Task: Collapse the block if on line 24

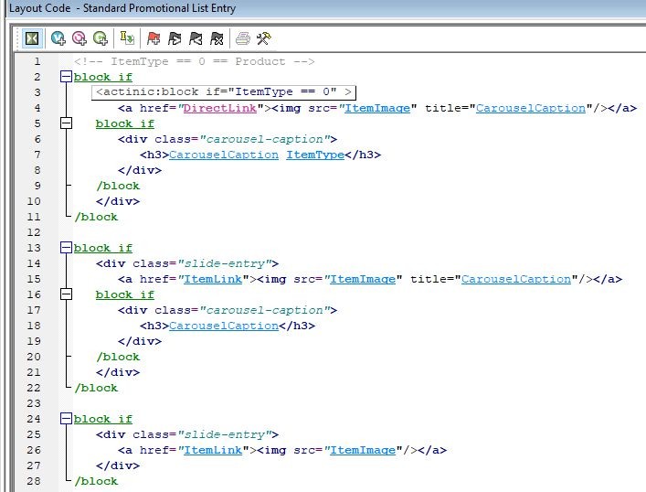Action: 66,419
